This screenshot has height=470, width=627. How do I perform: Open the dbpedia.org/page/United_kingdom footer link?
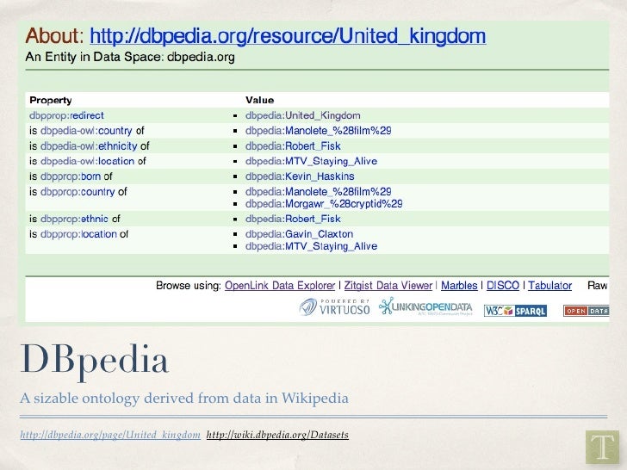[110, 435]
